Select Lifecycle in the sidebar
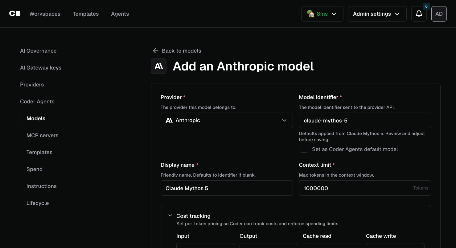Image resolution: width=456 pixels, height=248 pixels. (x=38, y=203)
